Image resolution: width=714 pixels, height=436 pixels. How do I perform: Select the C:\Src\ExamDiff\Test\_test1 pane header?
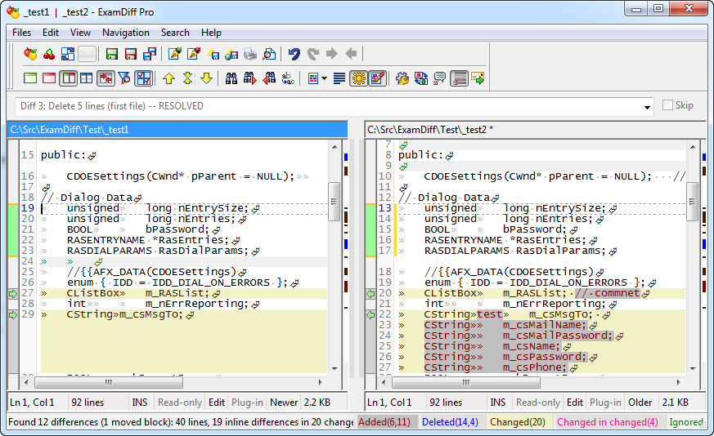pos(177,130)
